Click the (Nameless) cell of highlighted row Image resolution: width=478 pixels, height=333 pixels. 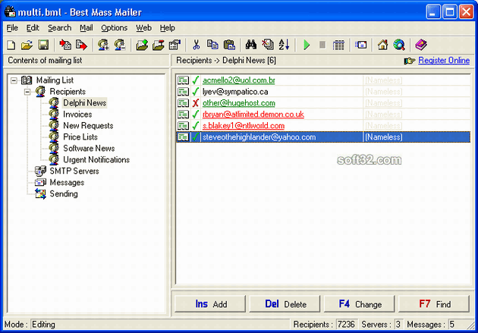coord(416,137)
